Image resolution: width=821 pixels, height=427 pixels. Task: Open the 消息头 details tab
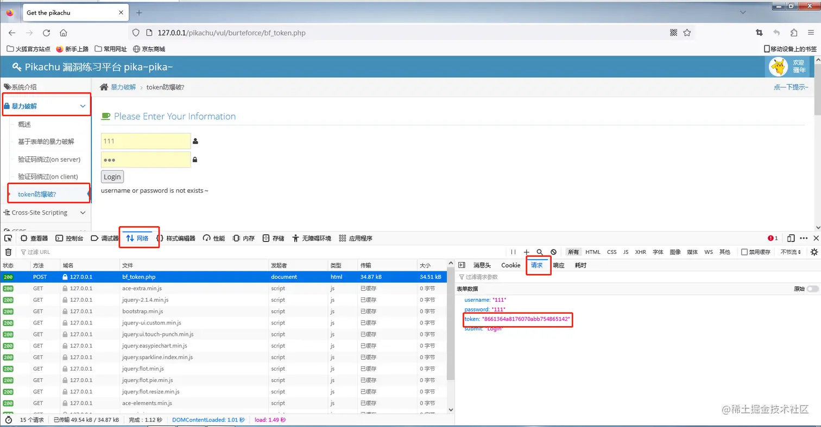[x=482, y=265]
